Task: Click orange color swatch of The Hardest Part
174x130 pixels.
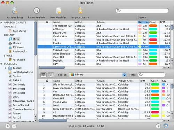Action: 153,26
